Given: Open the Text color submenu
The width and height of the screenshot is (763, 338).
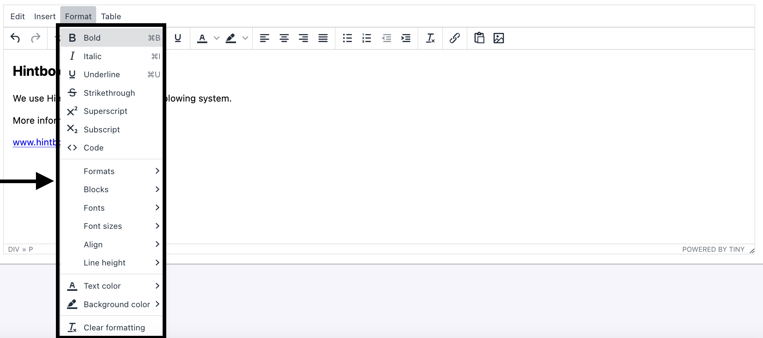Looking at the screenshot, I should tap(111, 286).
